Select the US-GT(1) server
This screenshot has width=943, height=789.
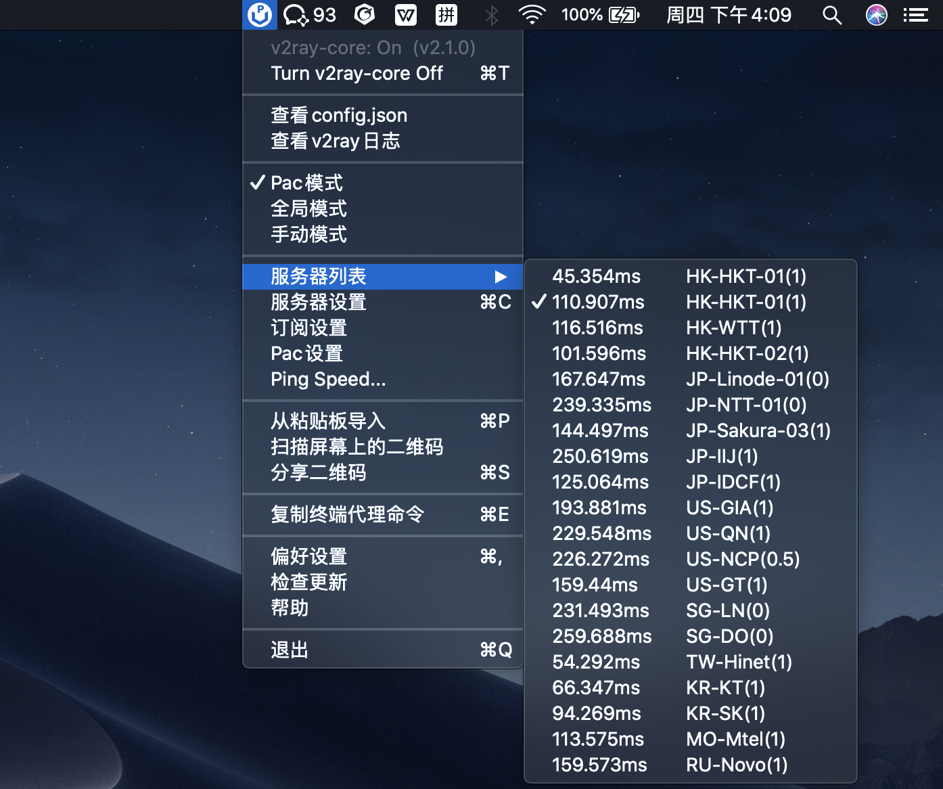691,585
